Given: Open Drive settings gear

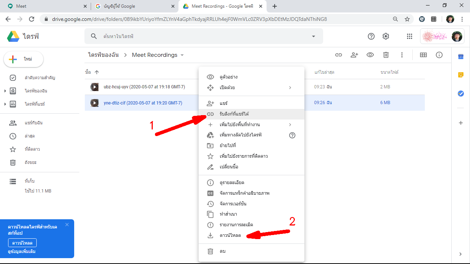Looking at the screenshot, I should 386,36.
